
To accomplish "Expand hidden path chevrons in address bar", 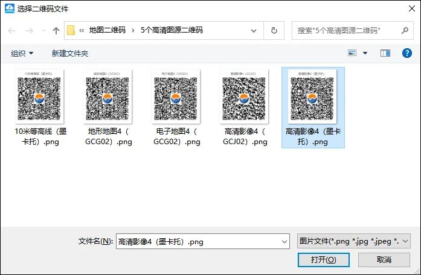I will tap(82, 31).
